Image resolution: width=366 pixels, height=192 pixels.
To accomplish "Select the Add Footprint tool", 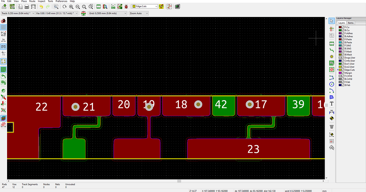I will tap(331, 43).
